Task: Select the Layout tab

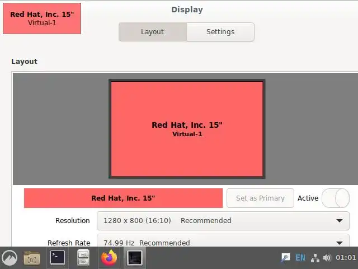Action: pos(153,32)
